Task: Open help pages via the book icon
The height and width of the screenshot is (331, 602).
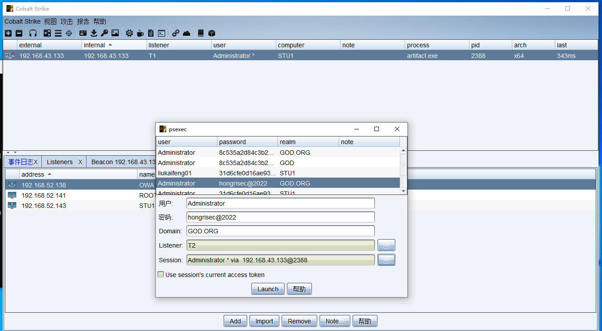Action: click(201, 33)
